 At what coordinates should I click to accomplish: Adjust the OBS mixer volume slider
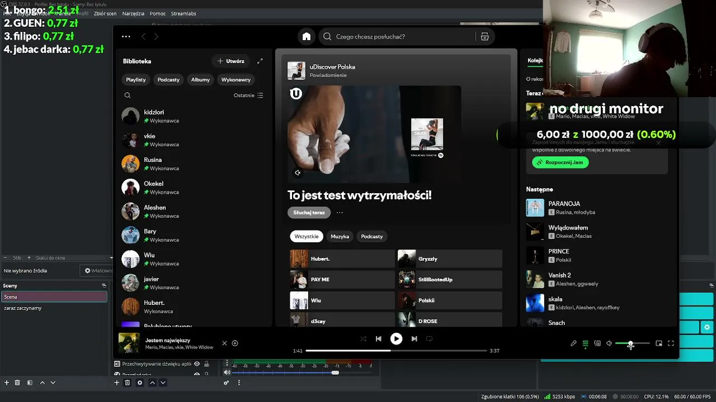302,372
